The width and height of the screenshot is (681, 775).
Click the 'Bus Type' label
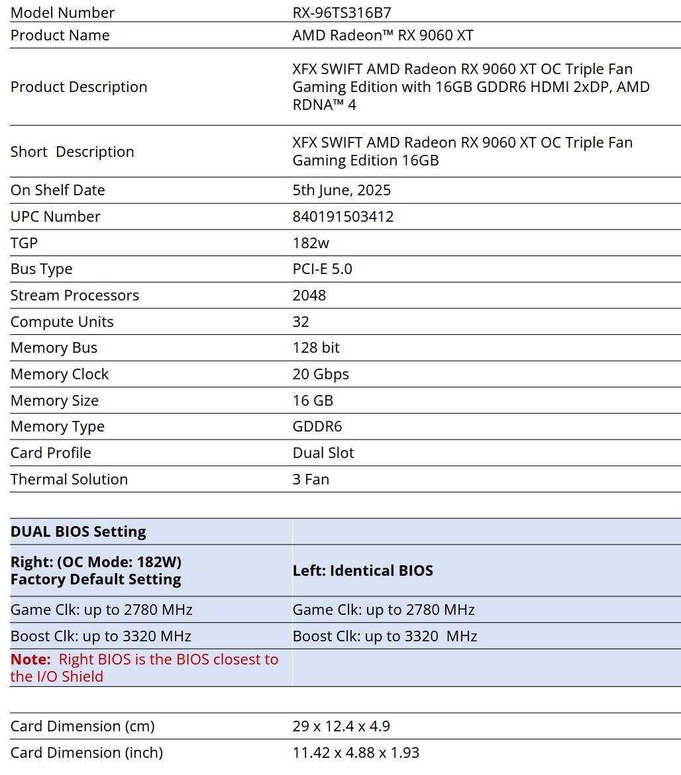42,269
